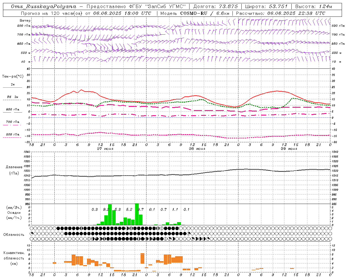This screenshot has width=346, height=277.
Task: Click the dashed line sample under Td 2м
Action: 12,100
